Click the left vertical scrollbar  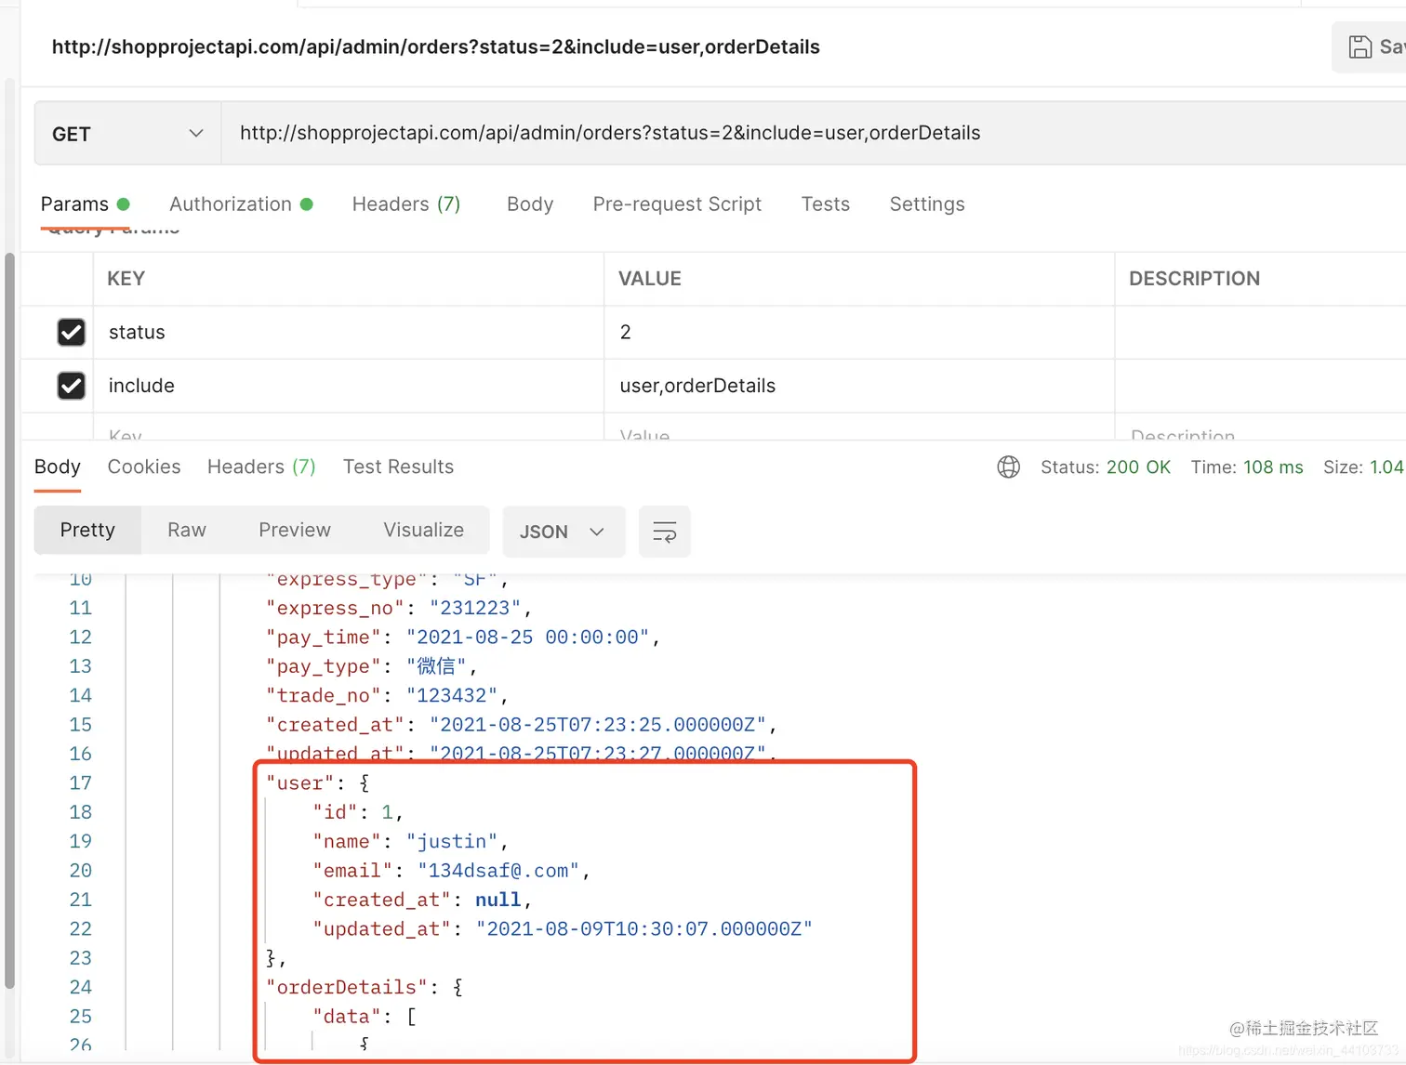pyautogui.click(x=10, y=621)
